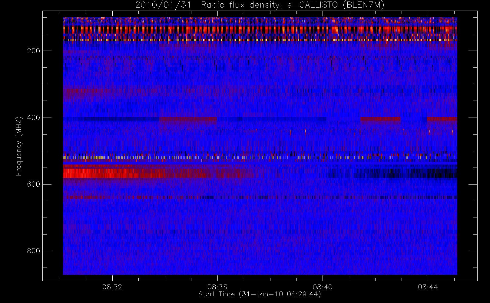
Task: Select the 400 frequency tick label
Action: pos(34,118)
